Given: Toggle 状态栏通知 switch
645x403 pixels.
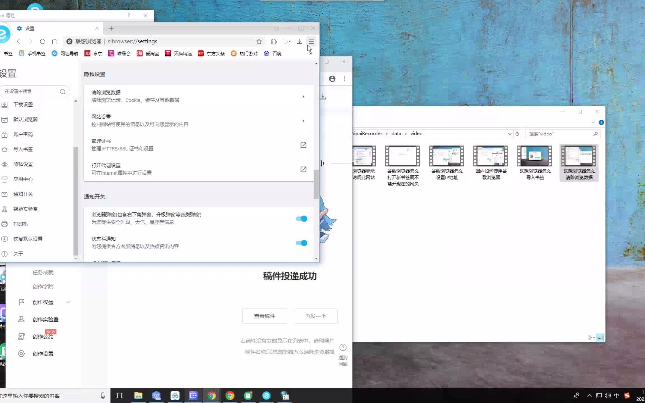Looking at the screenshot, I should [x=302, y=243].
